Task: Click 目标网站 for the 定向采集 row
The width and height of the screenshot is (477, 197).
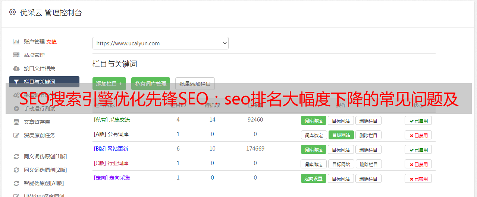Action: pos(341,178)
